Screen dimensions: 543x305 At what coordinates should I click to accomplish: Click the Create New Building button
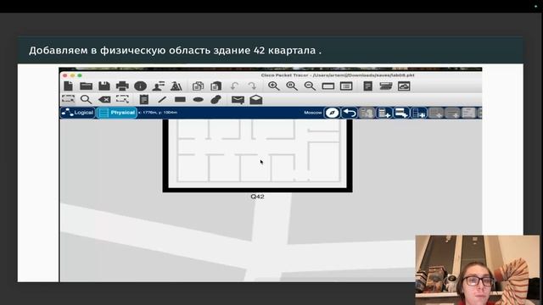(383, 113)
